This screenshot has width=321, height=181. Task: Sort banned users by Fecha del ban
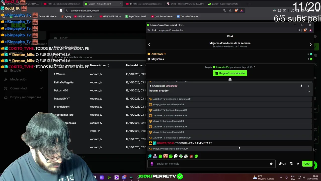(x=135, y=65)
